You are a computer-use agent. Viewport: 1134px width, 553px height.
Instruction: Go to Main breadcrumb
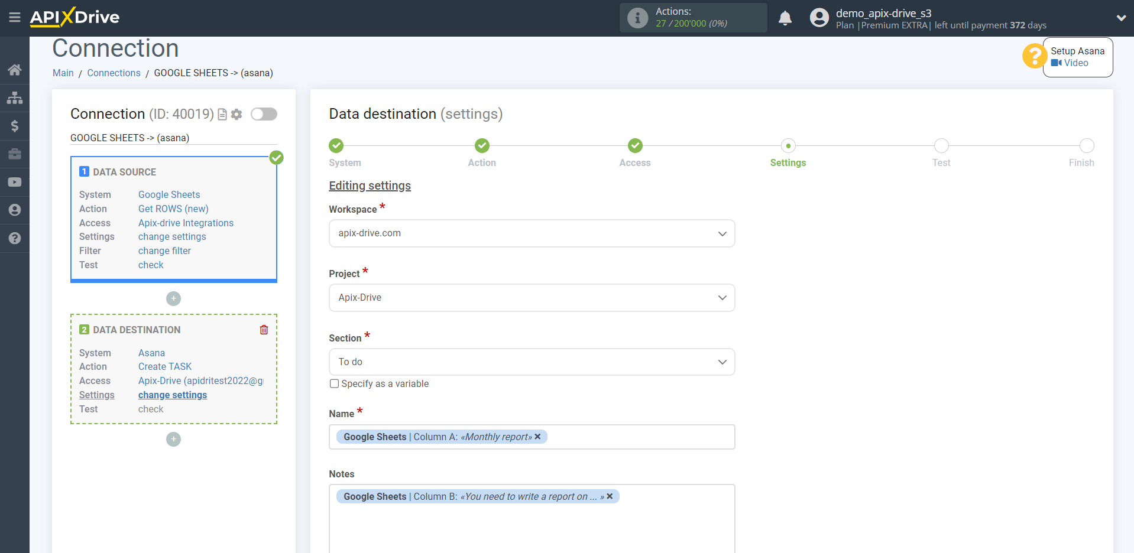pos(63,73)
